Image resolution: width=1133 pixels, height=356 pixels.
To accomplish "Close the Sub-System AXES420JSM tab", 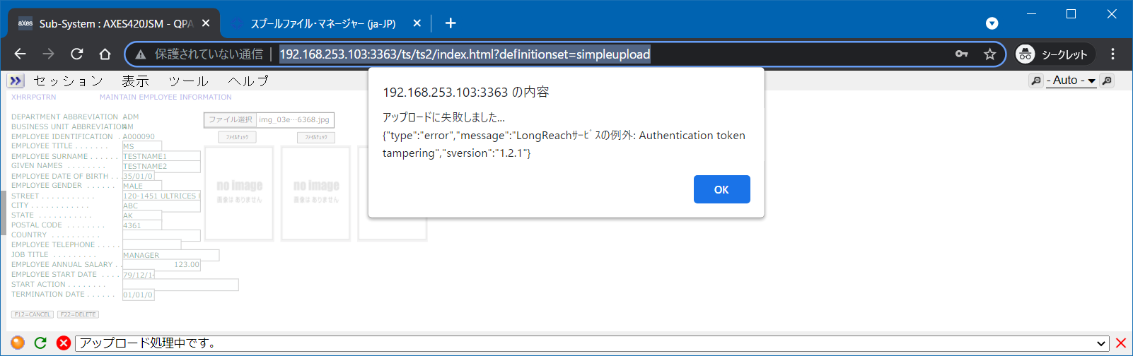I will pyautogui.click(x=206, y=23).
